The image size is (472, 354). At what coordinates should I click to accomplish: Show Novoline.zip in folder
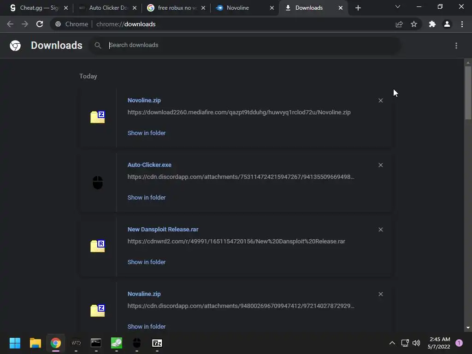click(x=147, y=133)
